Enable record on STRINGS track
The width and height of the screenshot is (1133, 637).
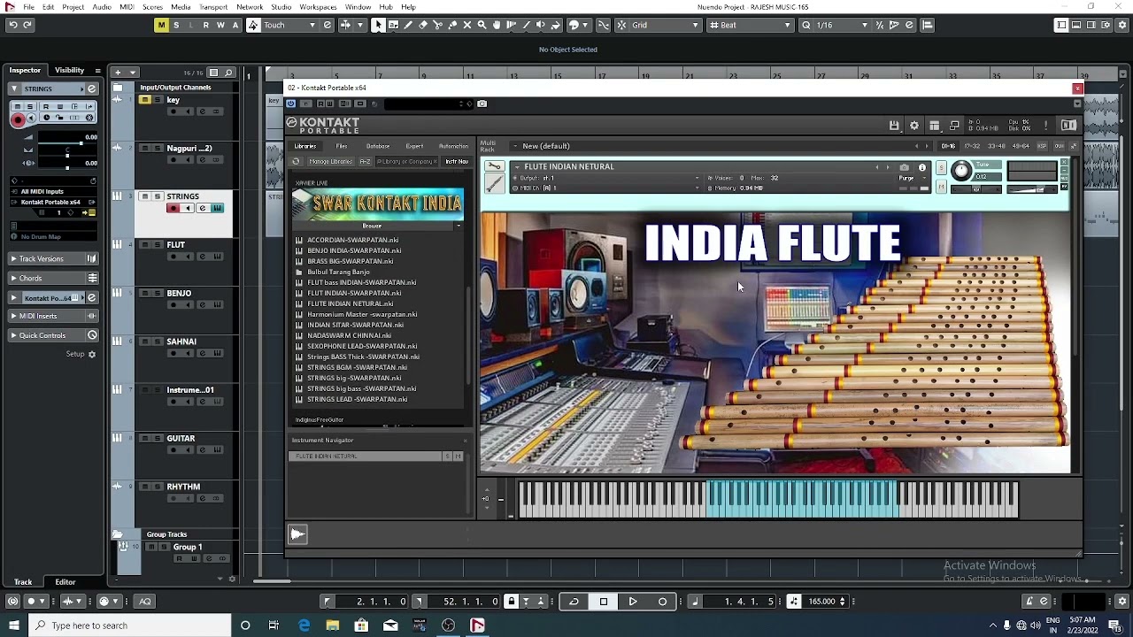[x=173, y=209]
